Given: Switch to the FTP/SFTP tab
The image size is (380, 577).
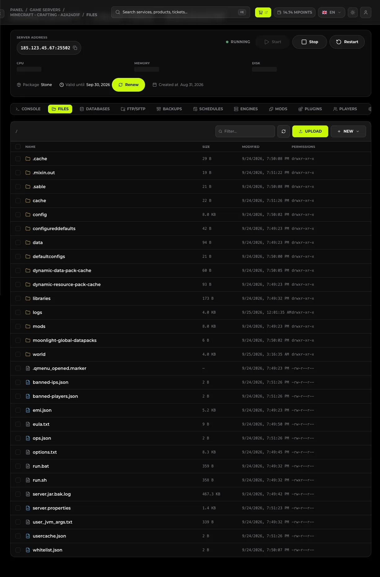Looking at the screenshot, I should pos(133,109).
